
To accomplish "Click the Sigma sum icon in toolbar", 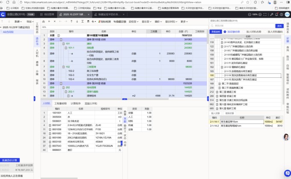I will click(x=83, y=21).
